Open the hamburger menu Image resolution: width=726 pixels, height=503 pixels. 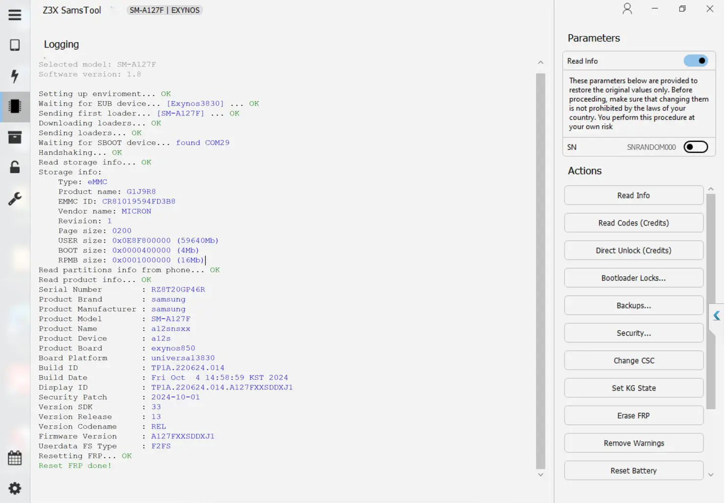coord(15,15)
